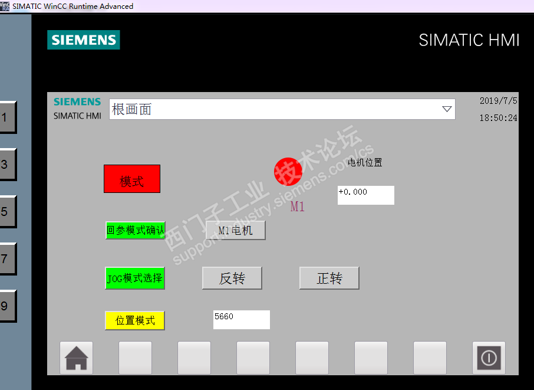Click the SIMATIC HMI heading at top right
This screenshot has height=390, width=534.
[x=469, y=40]
